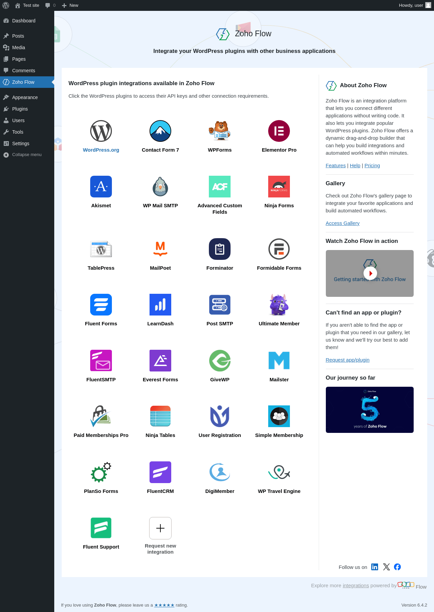Open the WP Travel Engine icon

279,472
